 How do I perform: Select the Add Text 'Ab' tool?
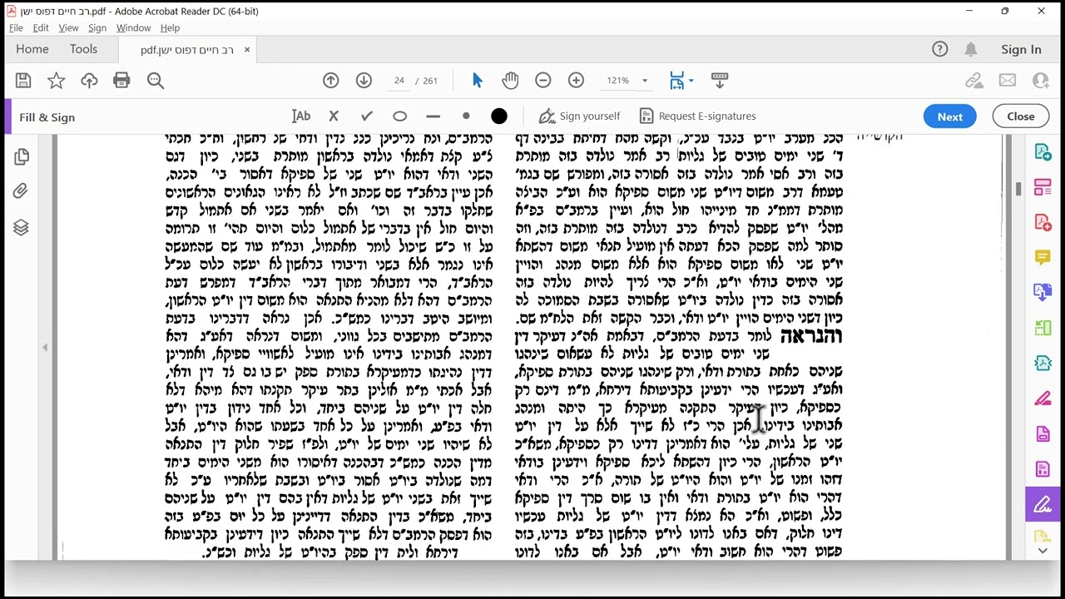click(300, 116)
